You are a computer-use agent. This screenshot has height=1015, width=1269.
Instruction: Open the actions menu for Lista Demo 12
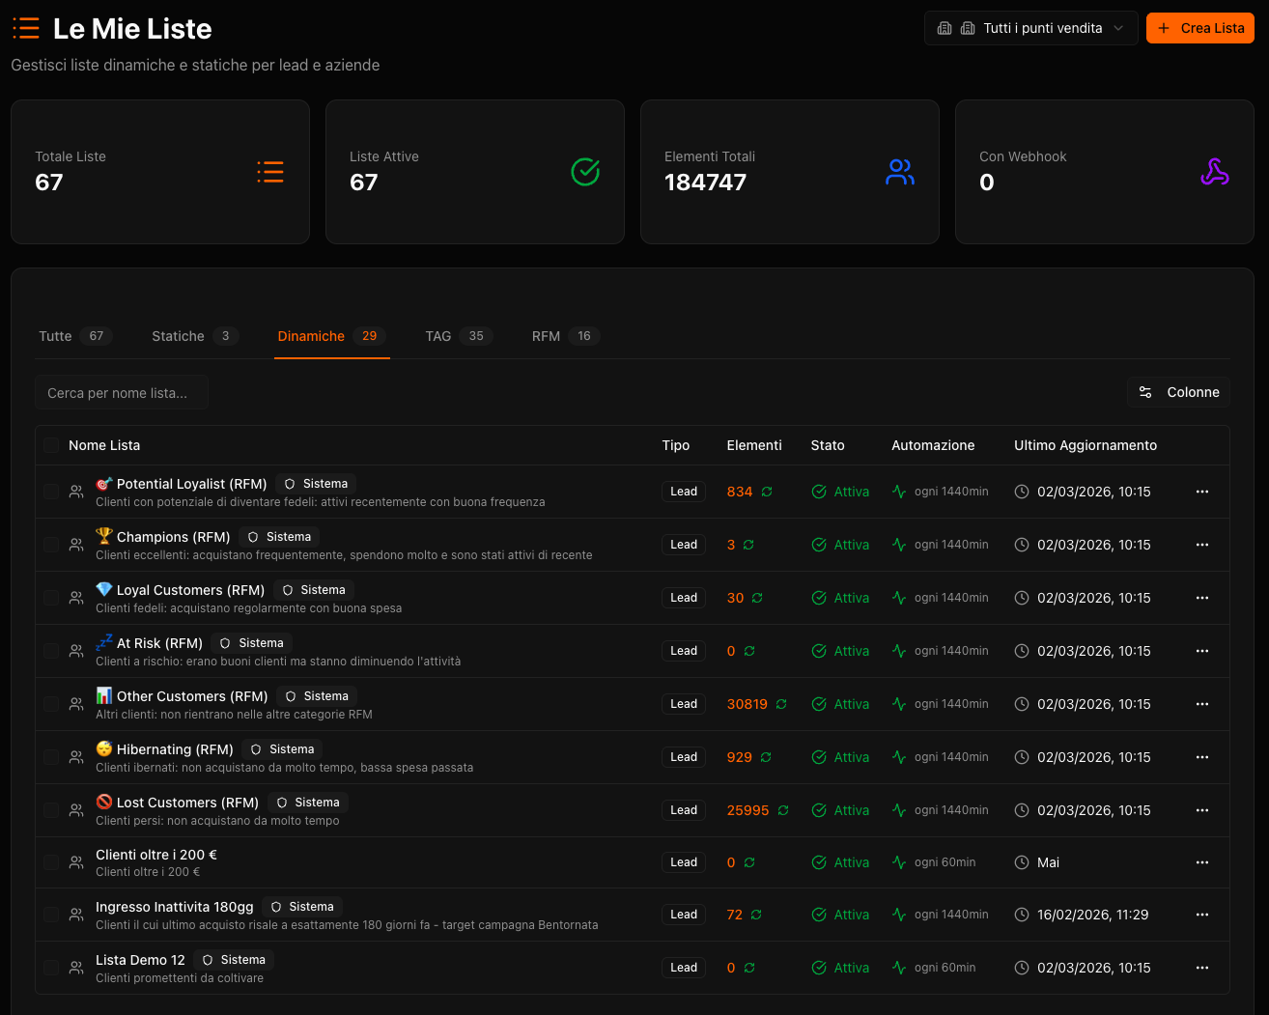click(1201, 967)
